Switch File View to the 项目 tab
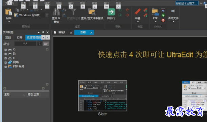 pyautogui.click(x=8, y=38)
